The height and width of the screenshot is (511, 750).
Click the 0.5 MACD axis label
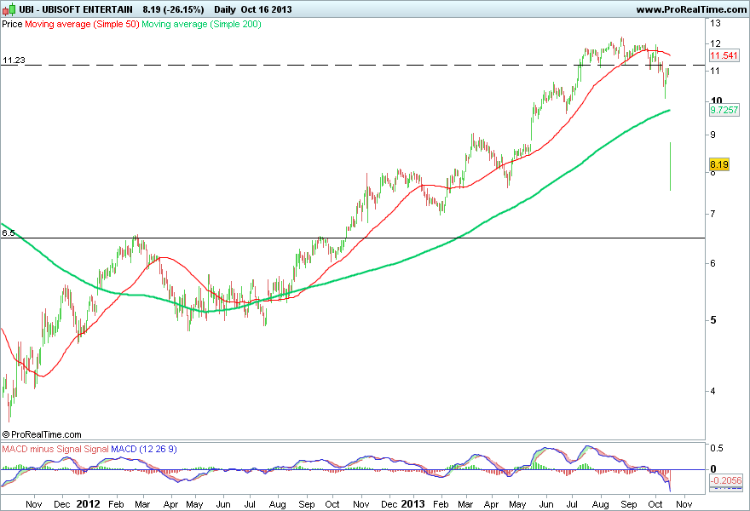(x=717, y=448)
